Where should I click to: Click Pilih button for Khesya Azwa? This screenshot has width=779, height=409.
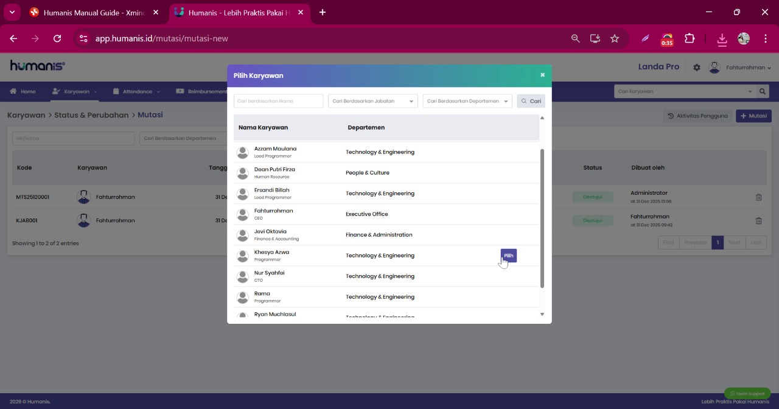click(508, 256)
